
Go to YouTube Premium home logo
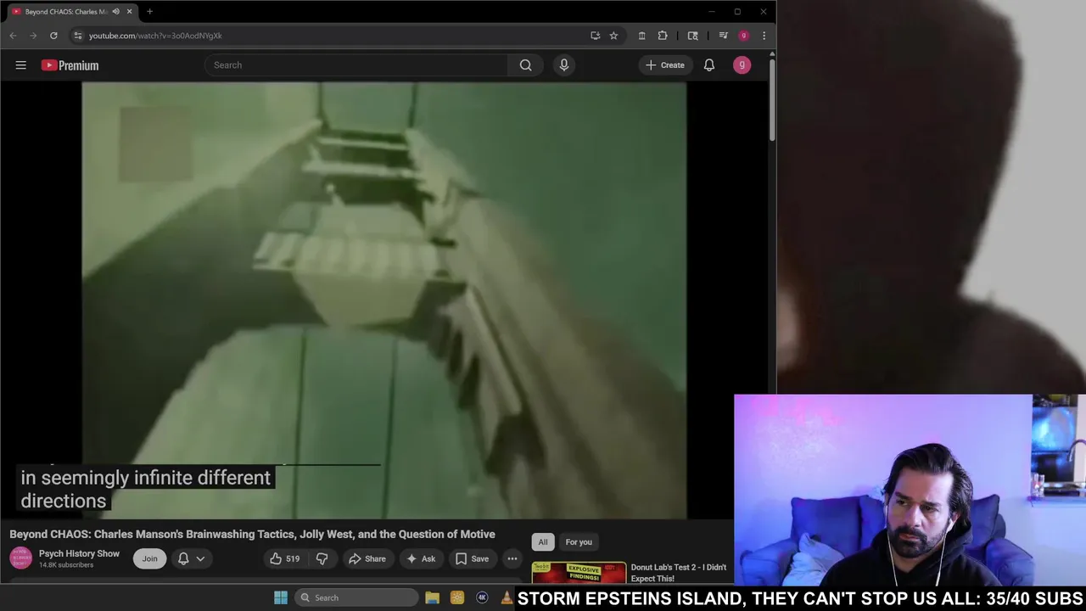click(x=70, y=65)
